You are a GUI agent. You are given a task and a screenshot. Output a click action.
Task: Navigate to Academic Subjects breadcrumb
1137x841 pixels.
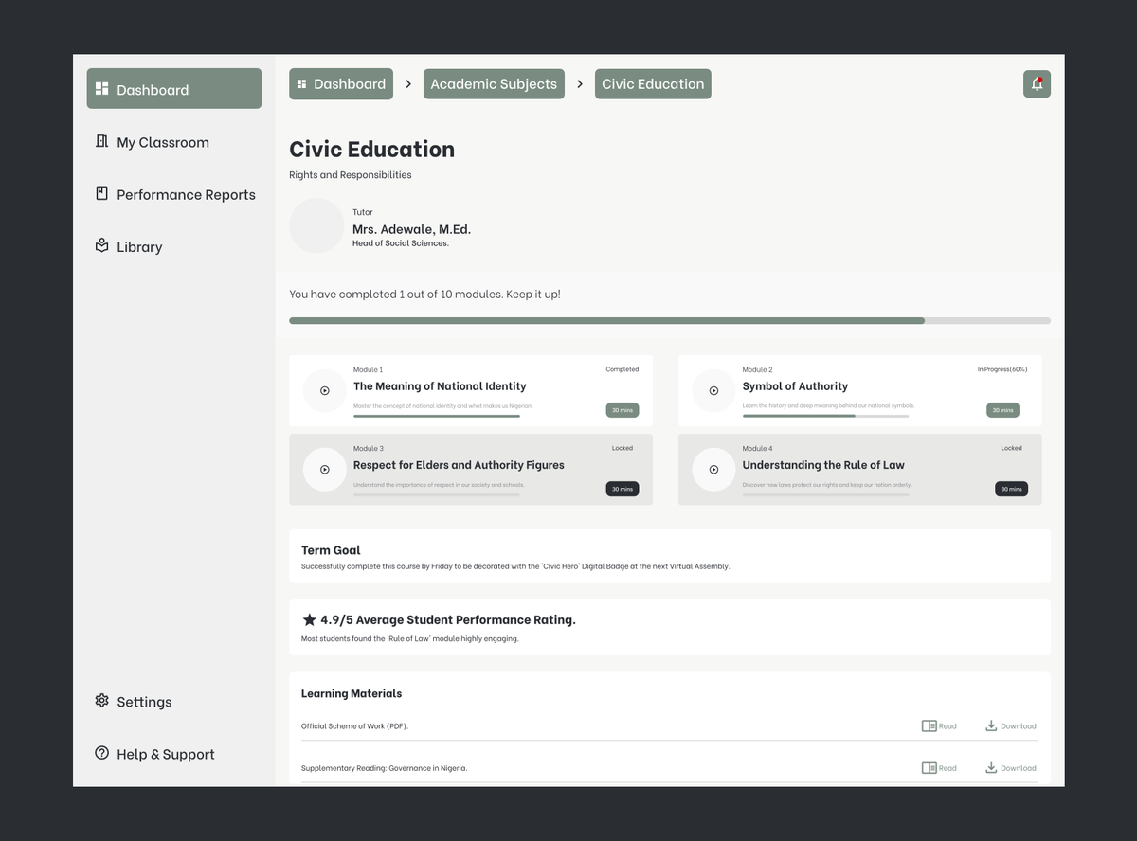tap(494, 83)
